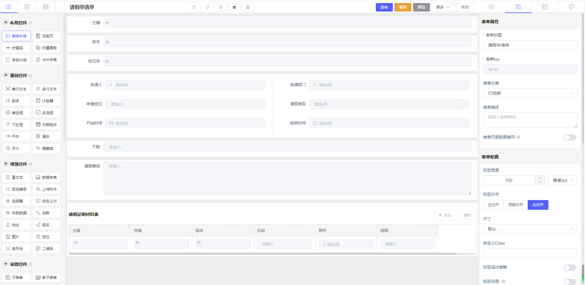Expand the 更多 dropdown menu
Viewport: 585px width, 285px height.
click(x=443, y=7)
